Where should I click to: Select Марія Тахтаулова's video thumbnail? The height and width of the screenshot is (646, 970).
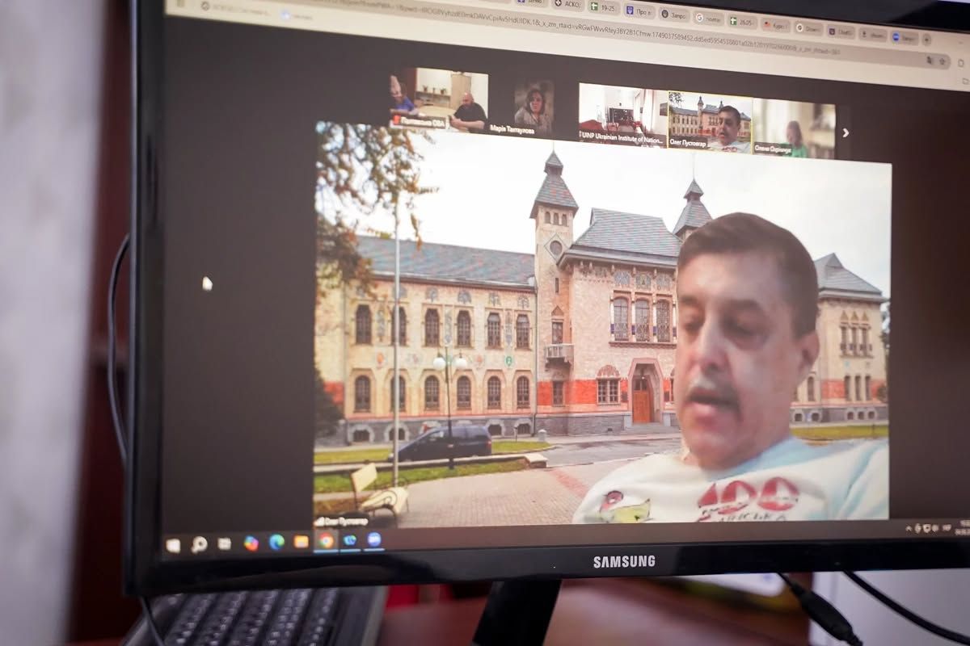click(x=533, y=107)
